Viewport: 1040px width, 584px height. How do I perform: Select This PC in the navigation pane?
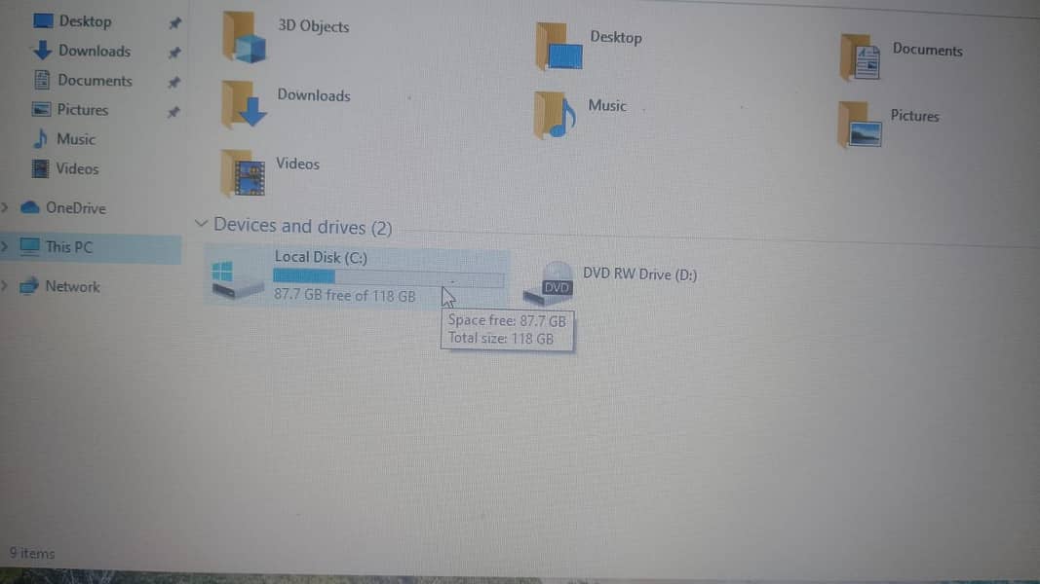[69, 247]
